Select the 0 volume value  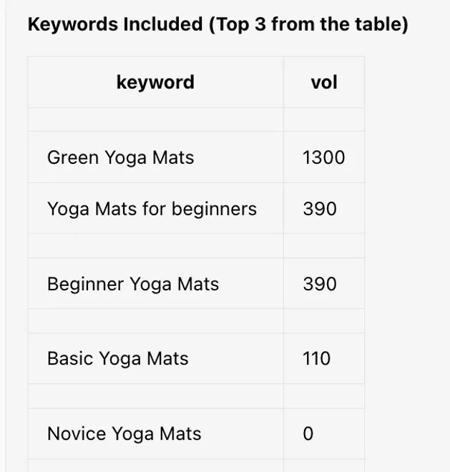[308, 433]
